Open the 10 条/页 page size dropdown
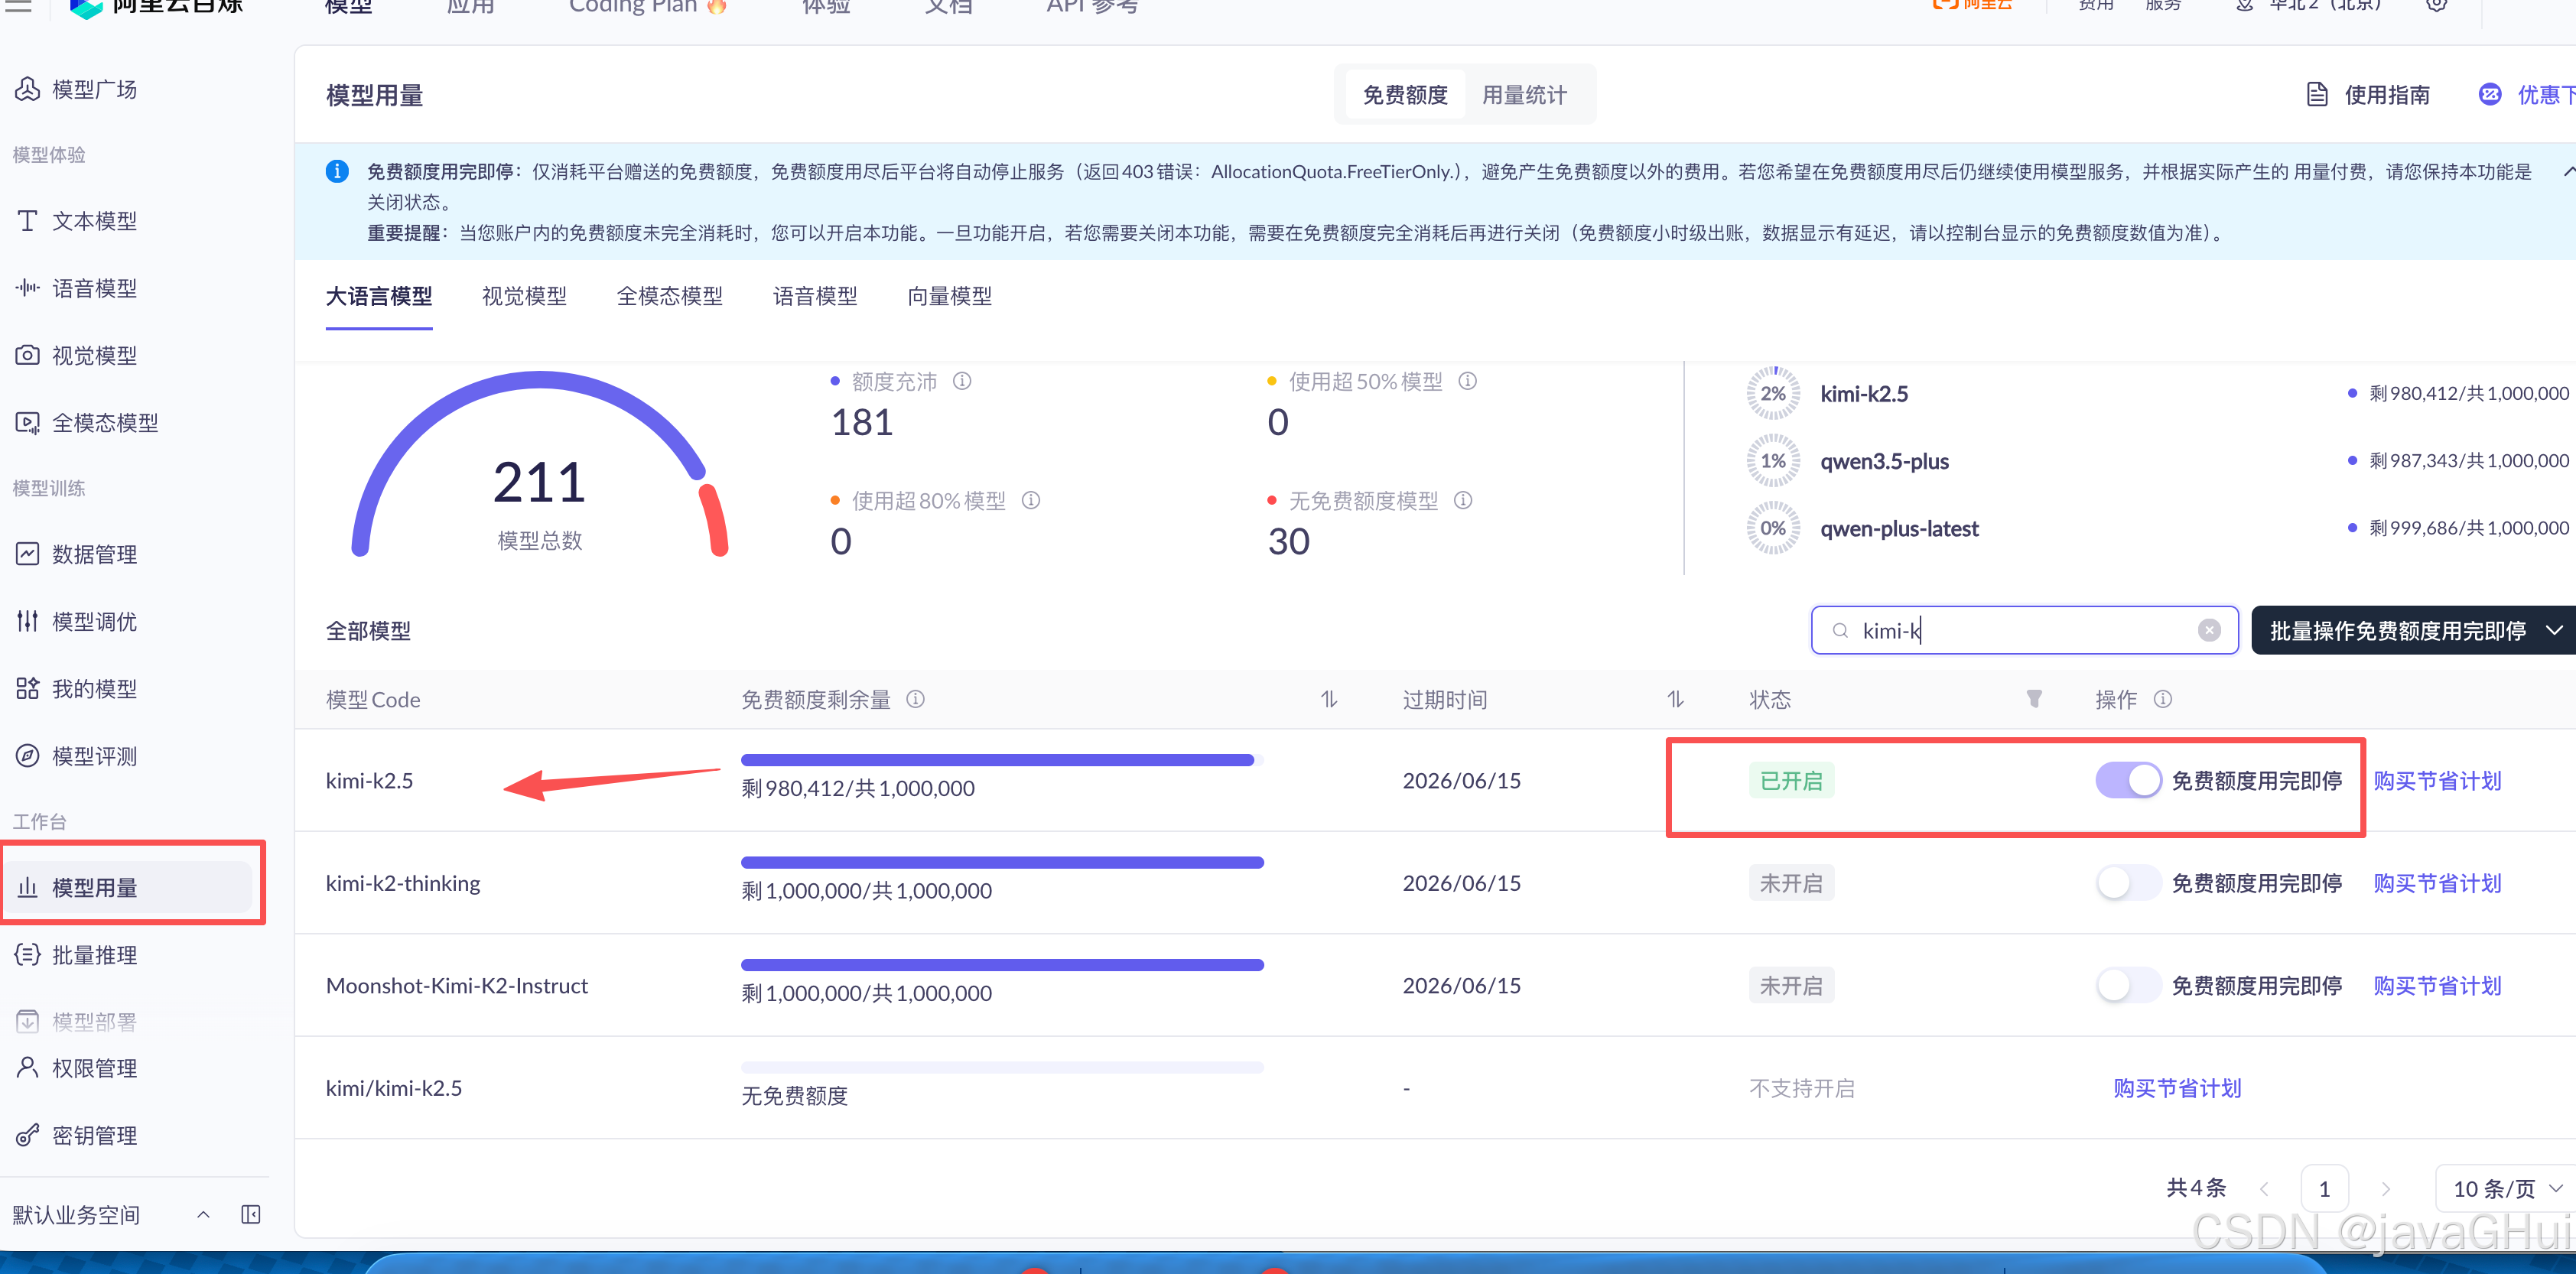This screenshot has height=1274, width=2576. [x=2506, y=1188]
